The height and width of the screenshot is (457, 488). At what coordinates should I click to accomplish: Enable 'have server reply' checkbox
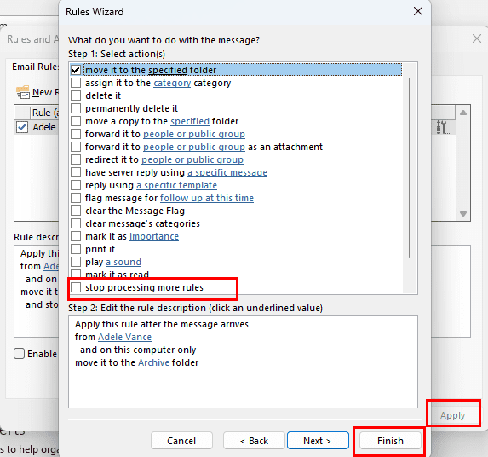[x=76, y=172]
